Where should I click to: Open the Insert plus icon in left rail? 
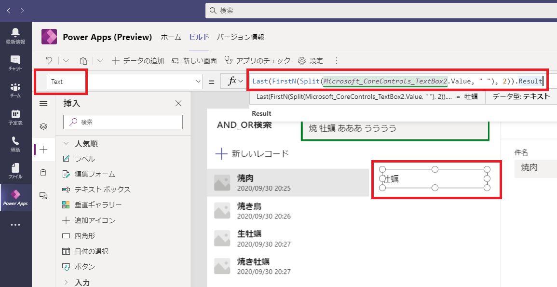coord(43,149)
